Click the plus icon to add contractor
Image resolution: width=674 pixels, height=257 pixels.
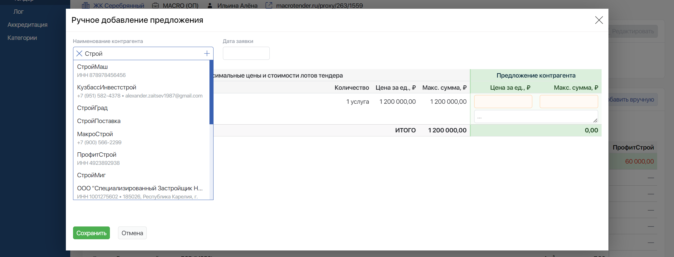pos(207,54)
